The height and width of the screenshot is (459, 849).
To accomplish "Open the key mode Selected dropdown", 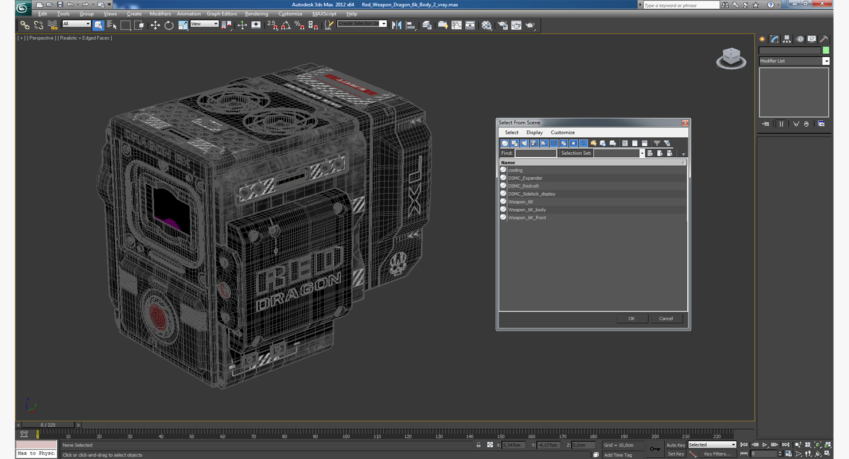I will (x=712, y=445).
